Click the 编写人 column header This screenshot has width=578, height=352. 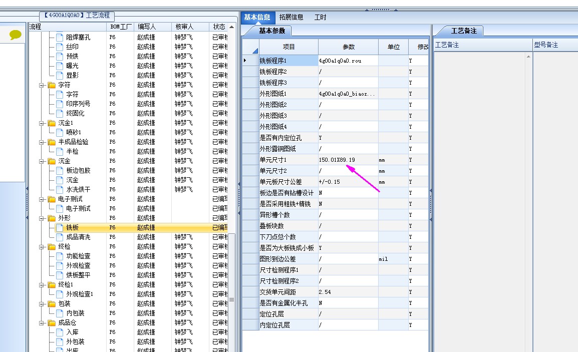click(153, 27)
